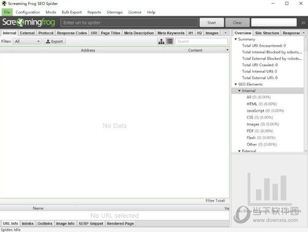This screenshot has width=308, height=232.
Task: Select PDF (0) tree item
Action: click(x=260, y=131)
